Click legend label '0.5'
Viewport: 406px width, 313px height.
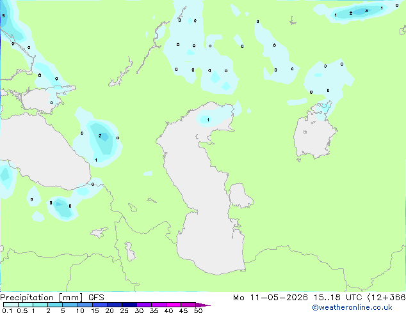22,310
